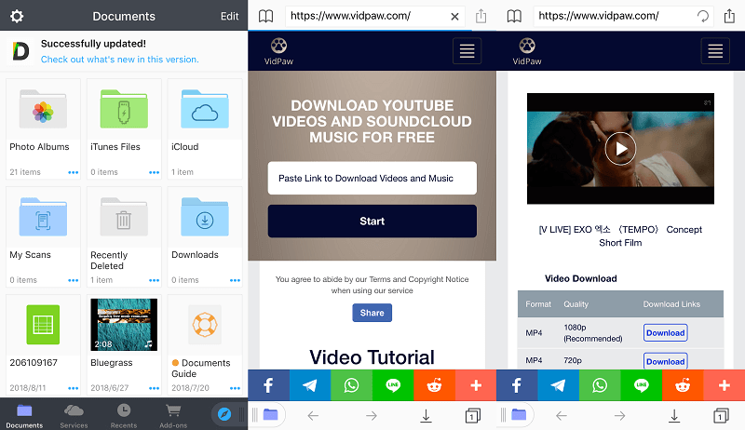
Task: Switch to the Recents tab
Action: pyautogui.click(x=124, y=414)
